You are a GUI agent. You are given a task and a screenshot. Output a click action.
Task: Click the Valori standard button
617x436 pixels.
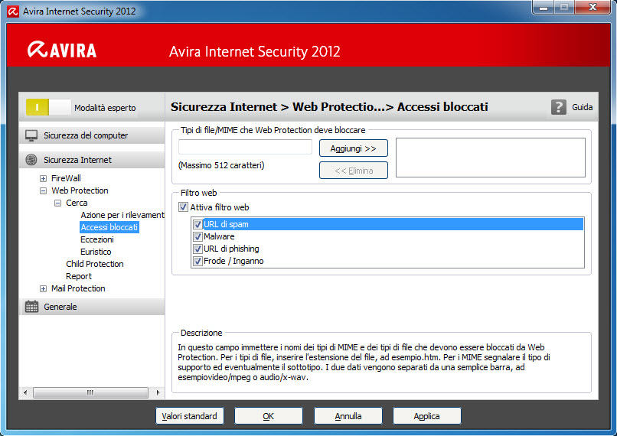click(190, 416)
